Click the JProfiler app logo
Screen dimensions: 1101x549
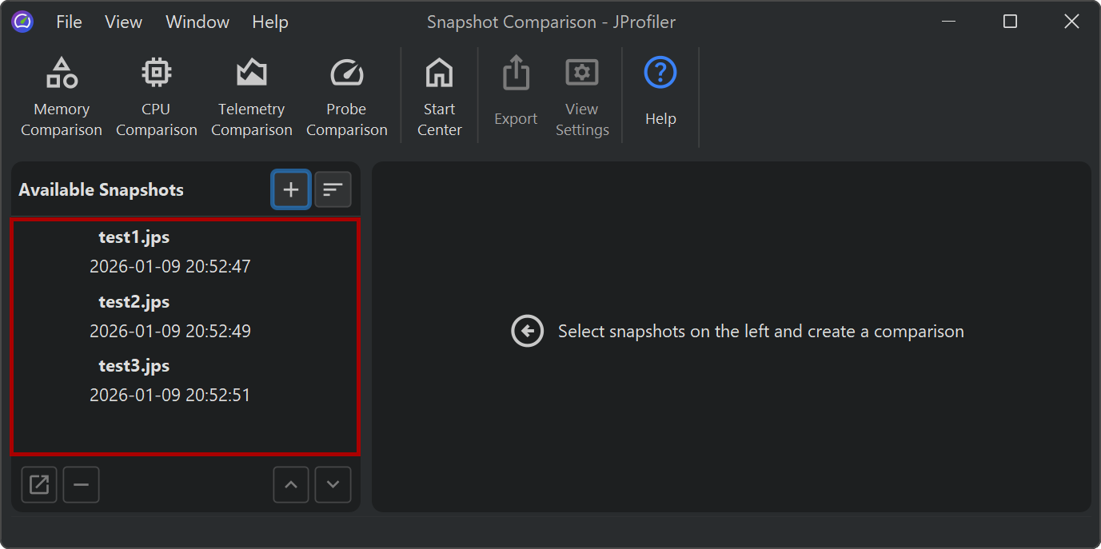click(x=22, y=22)
